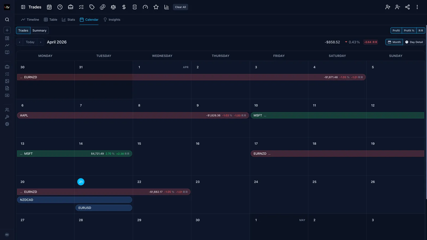
Task: Open the document notes icon in sidebar
Action: point(7,88)
